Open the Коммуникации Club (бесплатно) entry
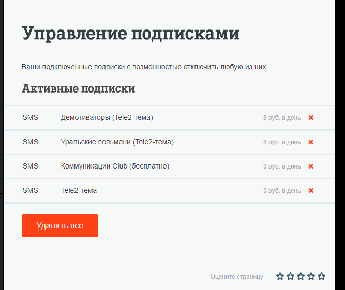 115,166
